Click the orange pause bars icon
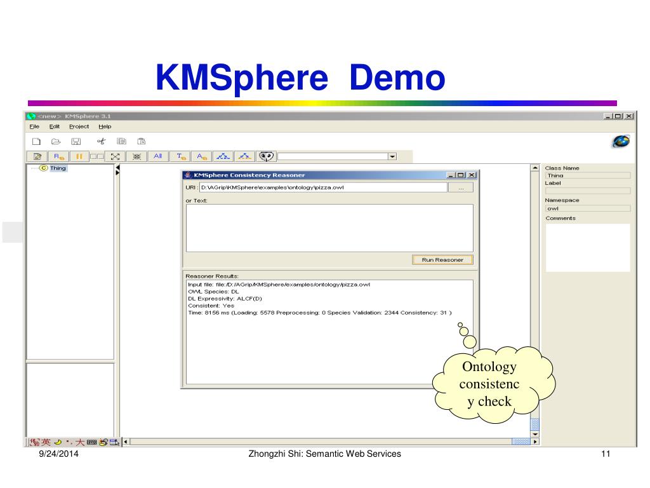This screenshot has width=650, height=488. pyautogui.click(x=79, y=156)
